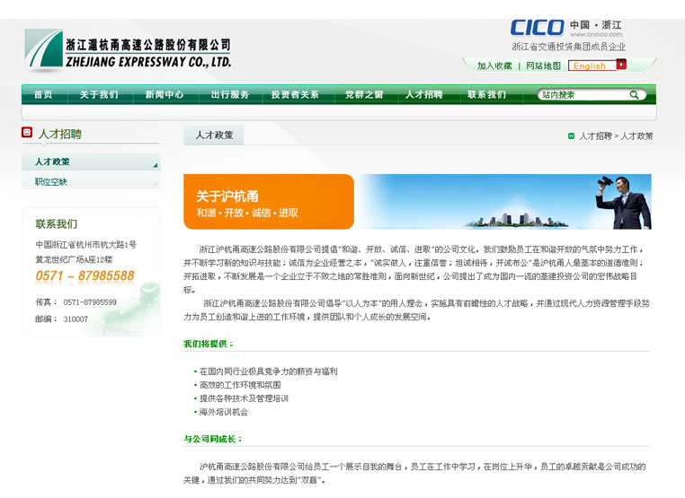This screenshot has height=498, width=685.
Task: Click the red smiley icon beside 人才招聘
Action: point(28,133)
